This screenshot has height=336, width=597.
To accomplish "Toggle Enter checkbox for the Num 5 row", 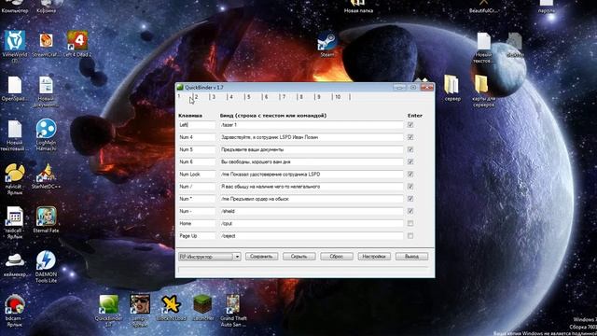I will tap(410, 149).
